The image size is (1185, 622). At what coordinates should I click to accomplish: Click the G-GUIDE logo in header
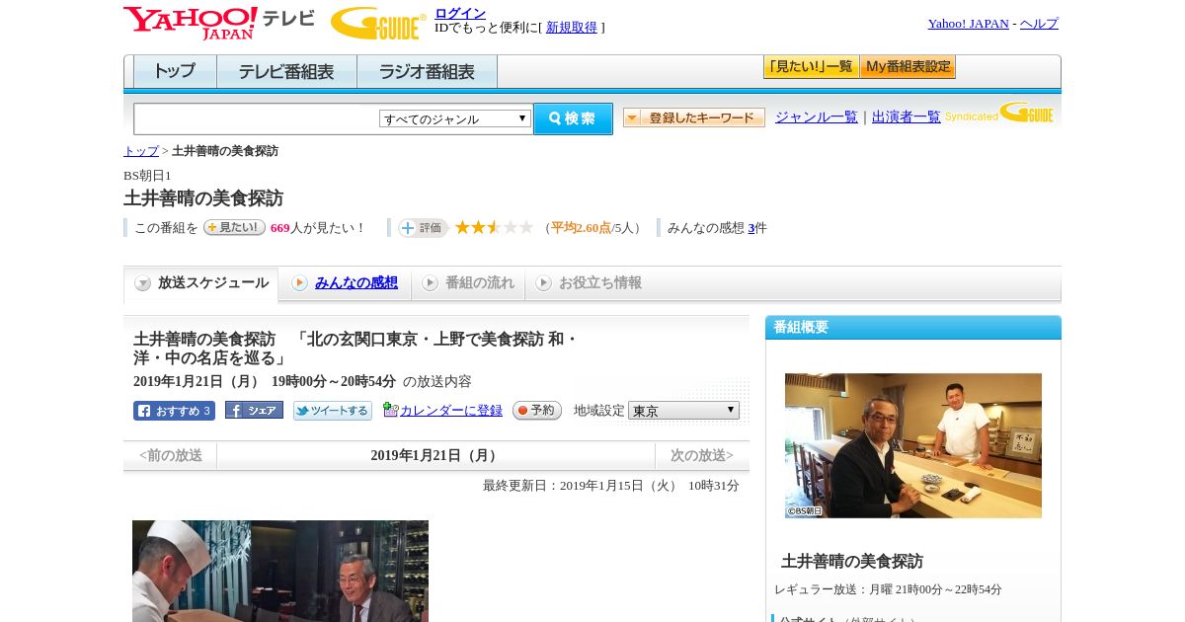tap(378, 23)
